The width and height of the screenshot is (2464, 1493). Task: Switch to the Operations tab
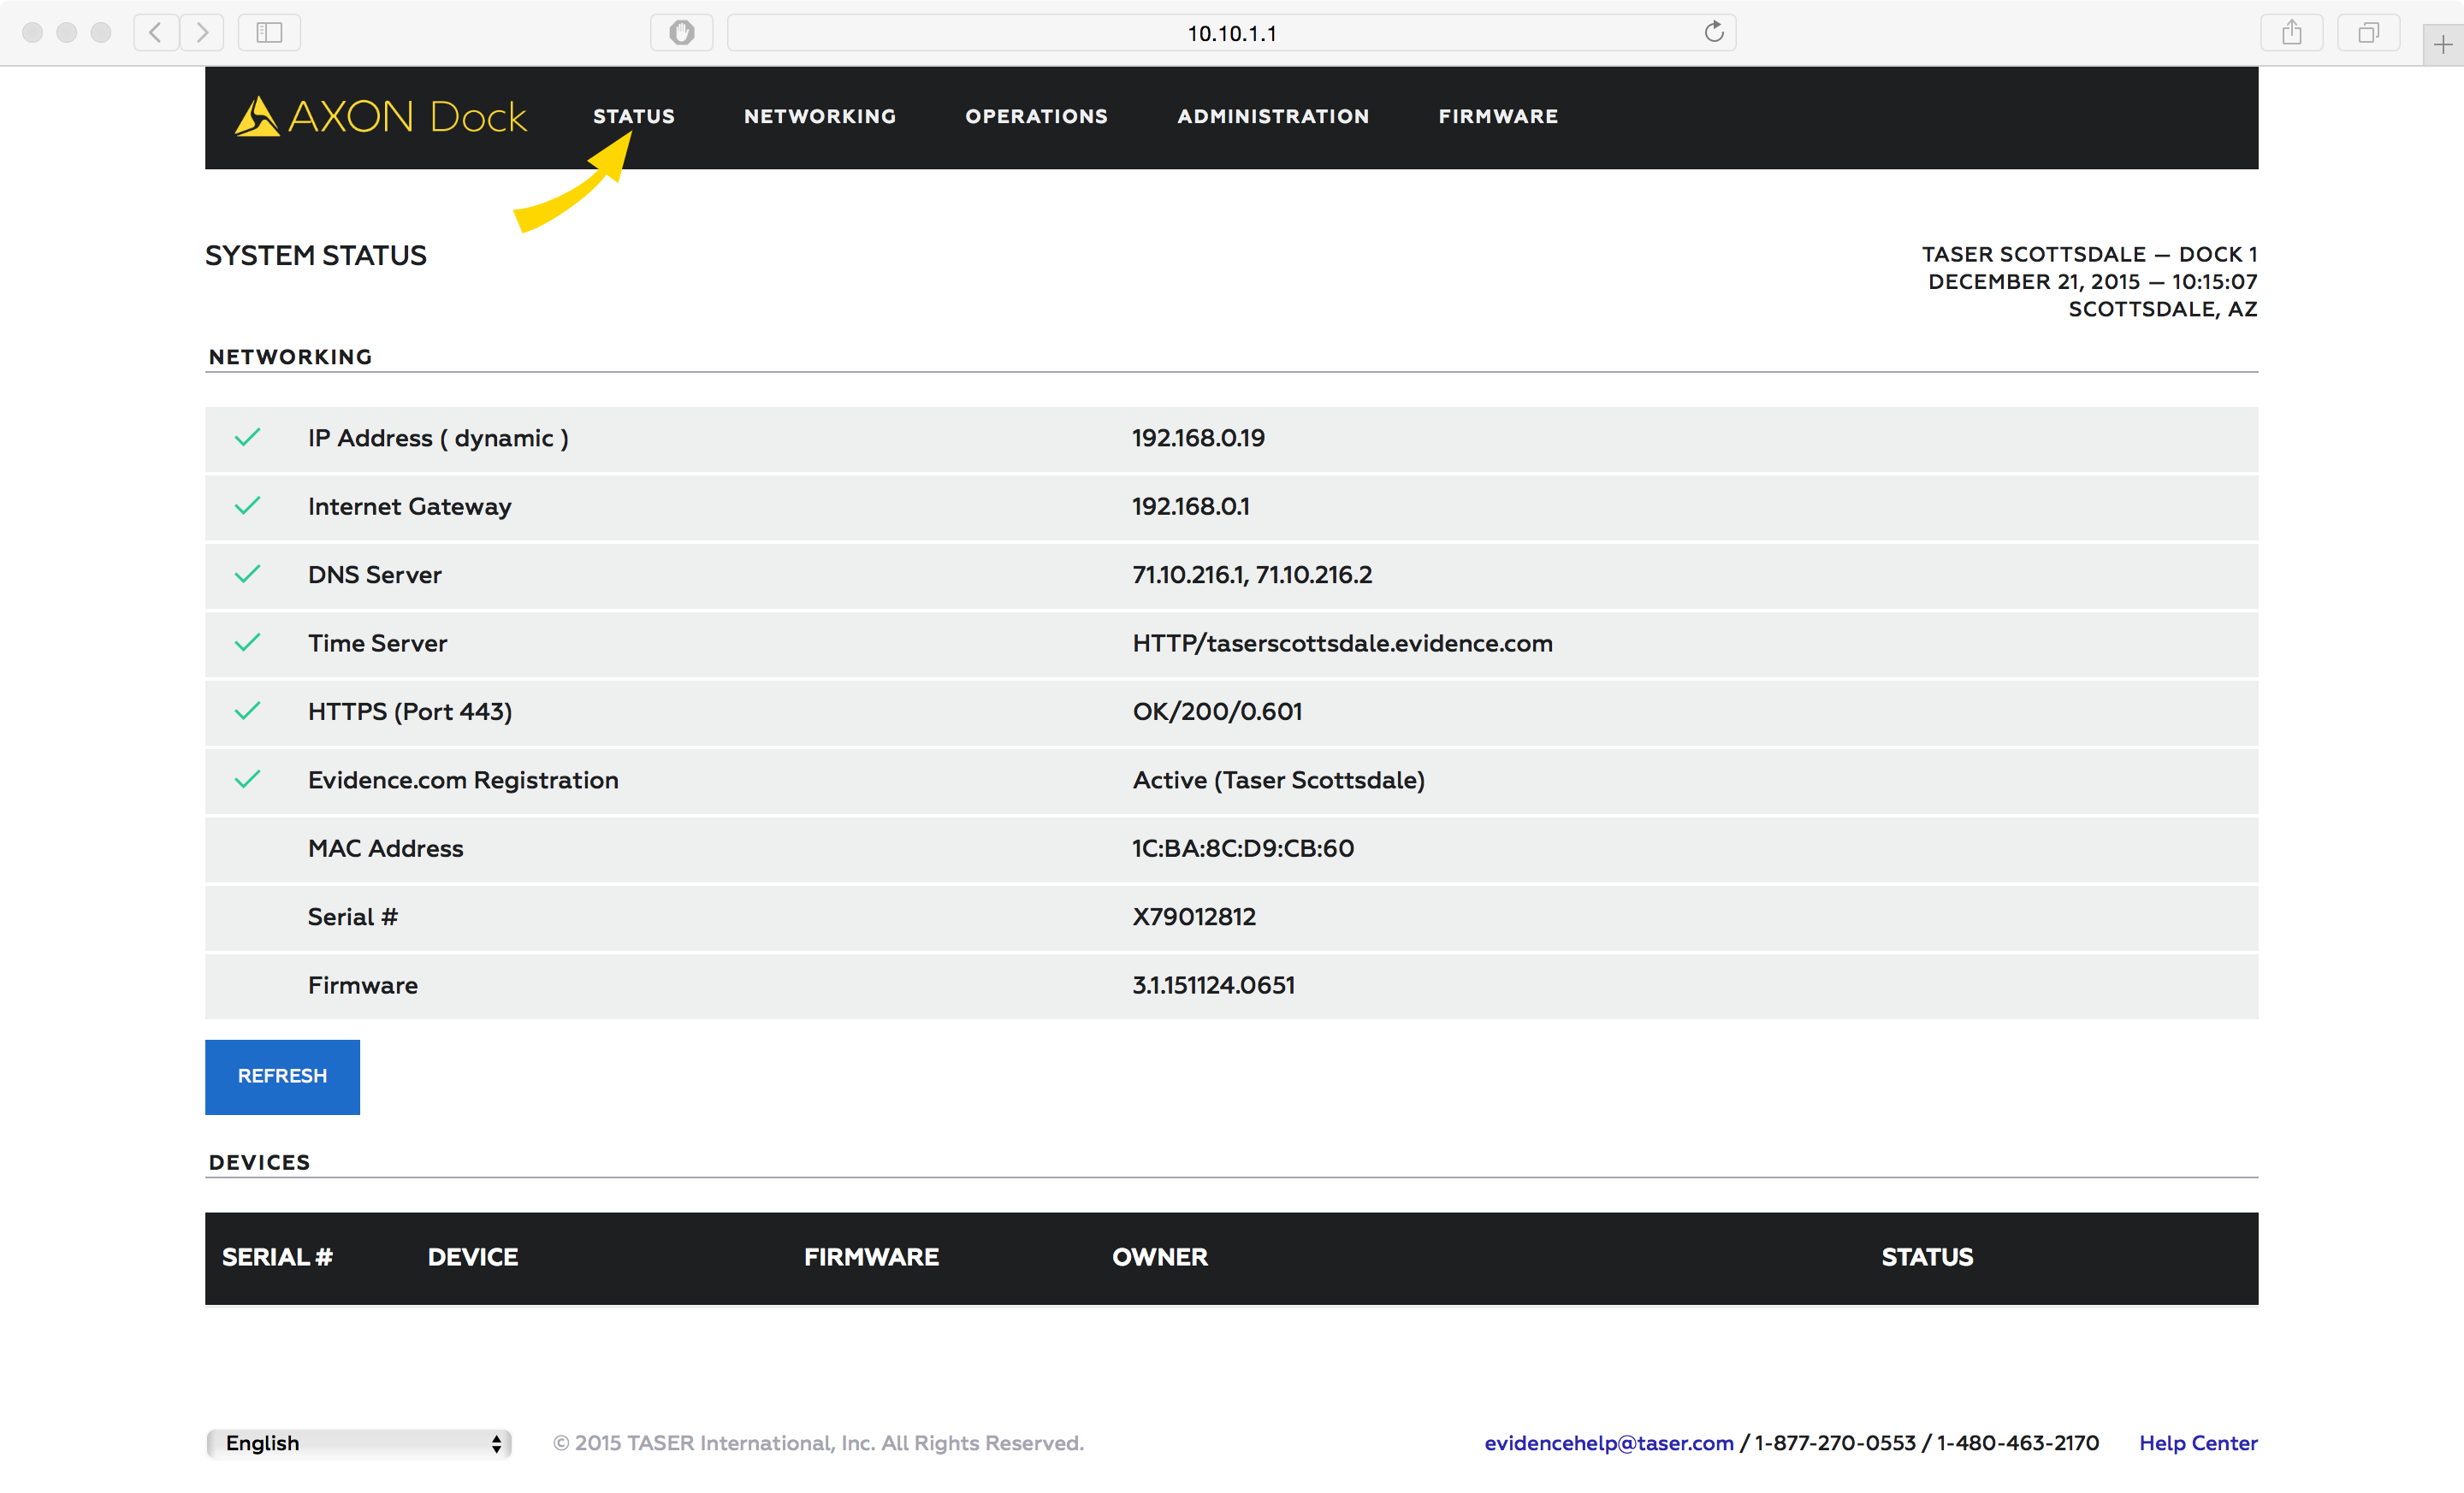point(1036,117)
